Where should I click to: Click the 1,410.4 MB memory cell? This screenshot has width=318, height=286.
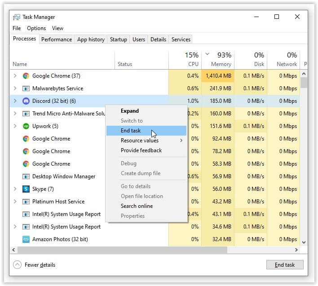point(218,76)
